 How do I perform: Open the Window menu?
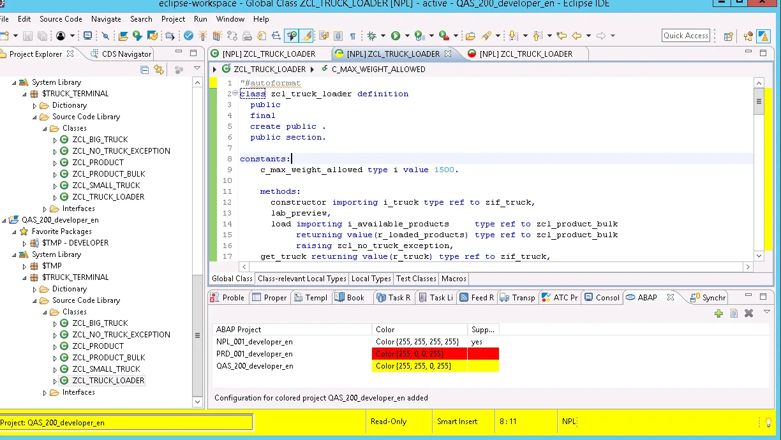[x=230, y=19]
